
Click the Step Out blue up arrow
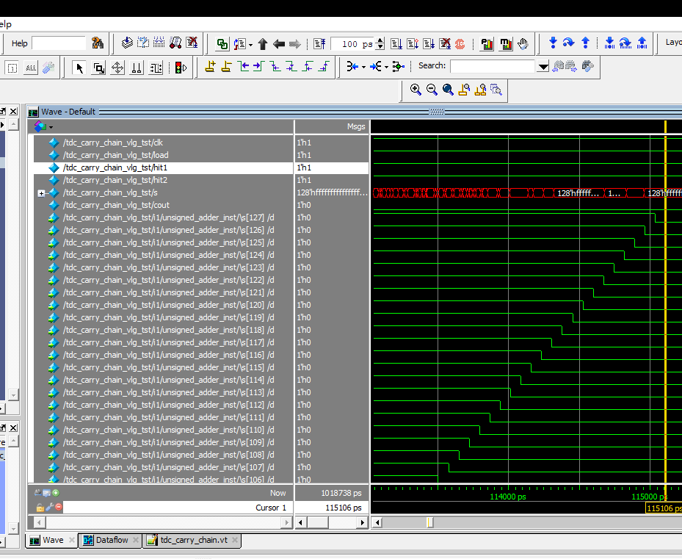pyautogui.click(x=585, y=43)
